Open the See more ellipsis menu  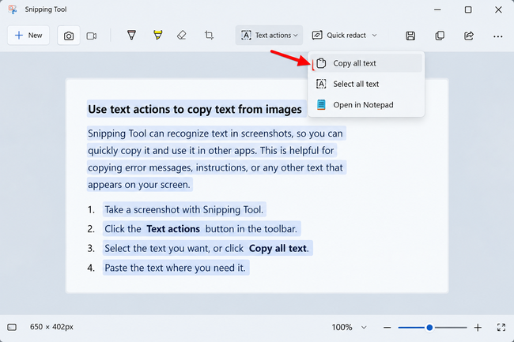tap(497, 36)
